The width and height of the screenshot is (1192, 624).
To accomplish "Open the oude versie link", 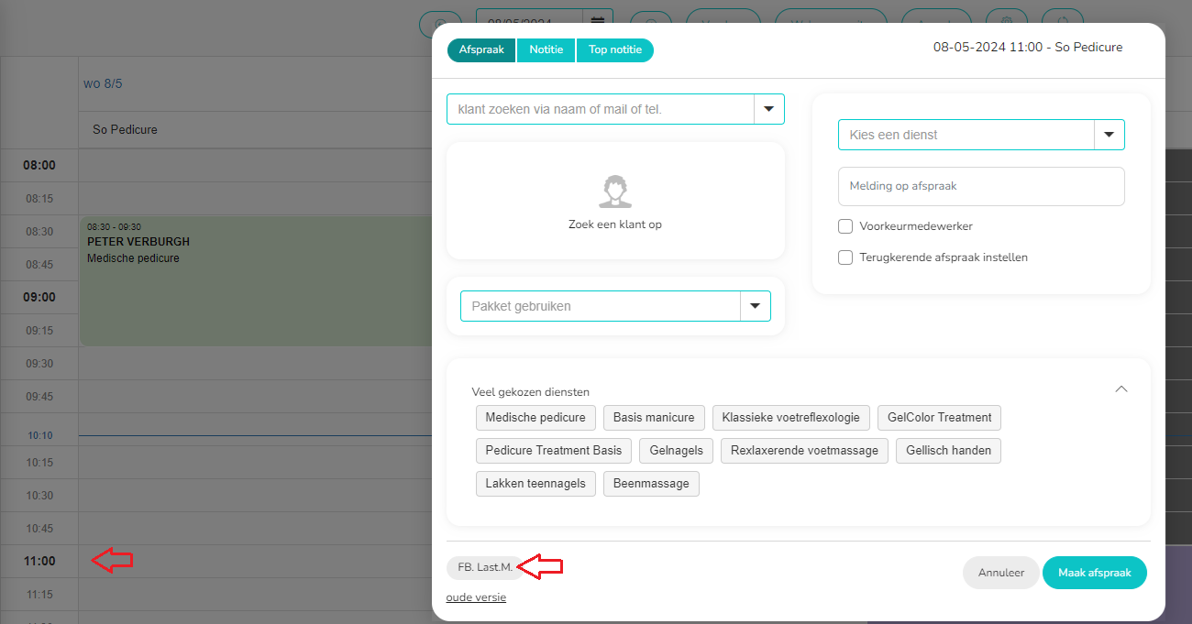I will [476, 597].
